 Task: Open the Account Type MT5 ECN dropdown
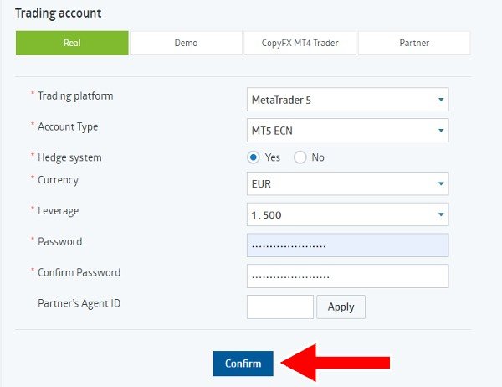click(x=347, y=131)
